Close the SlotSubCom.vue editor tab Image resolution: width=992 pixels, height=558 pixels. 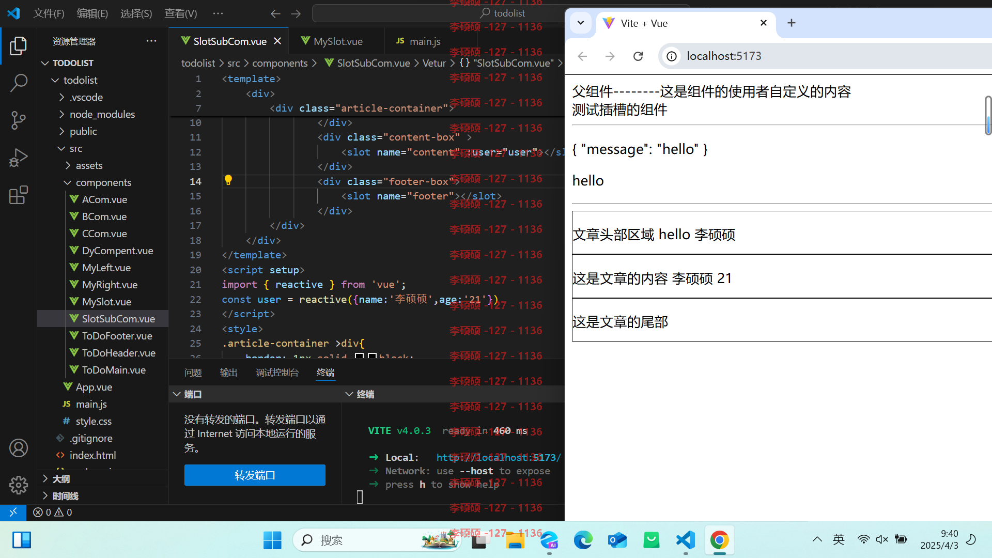click(x=277, y=41)
